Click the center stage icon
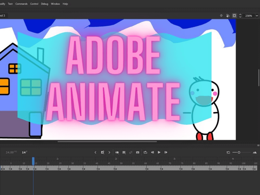The width and height of the screenshot is (260, 195). pyautogui.click(x=221, y=15)
